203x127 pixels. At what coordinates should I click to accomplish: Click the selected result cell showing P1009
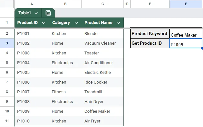(186, 43)
